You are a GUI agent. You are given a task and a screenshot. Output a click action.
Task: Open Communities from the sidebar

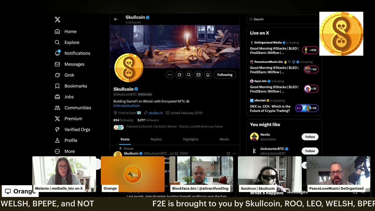click(78, 108)
